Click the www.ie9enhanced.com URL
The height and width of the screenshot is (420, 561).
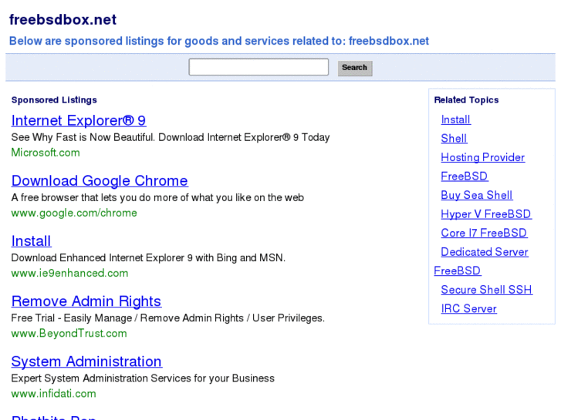point(69,273)
